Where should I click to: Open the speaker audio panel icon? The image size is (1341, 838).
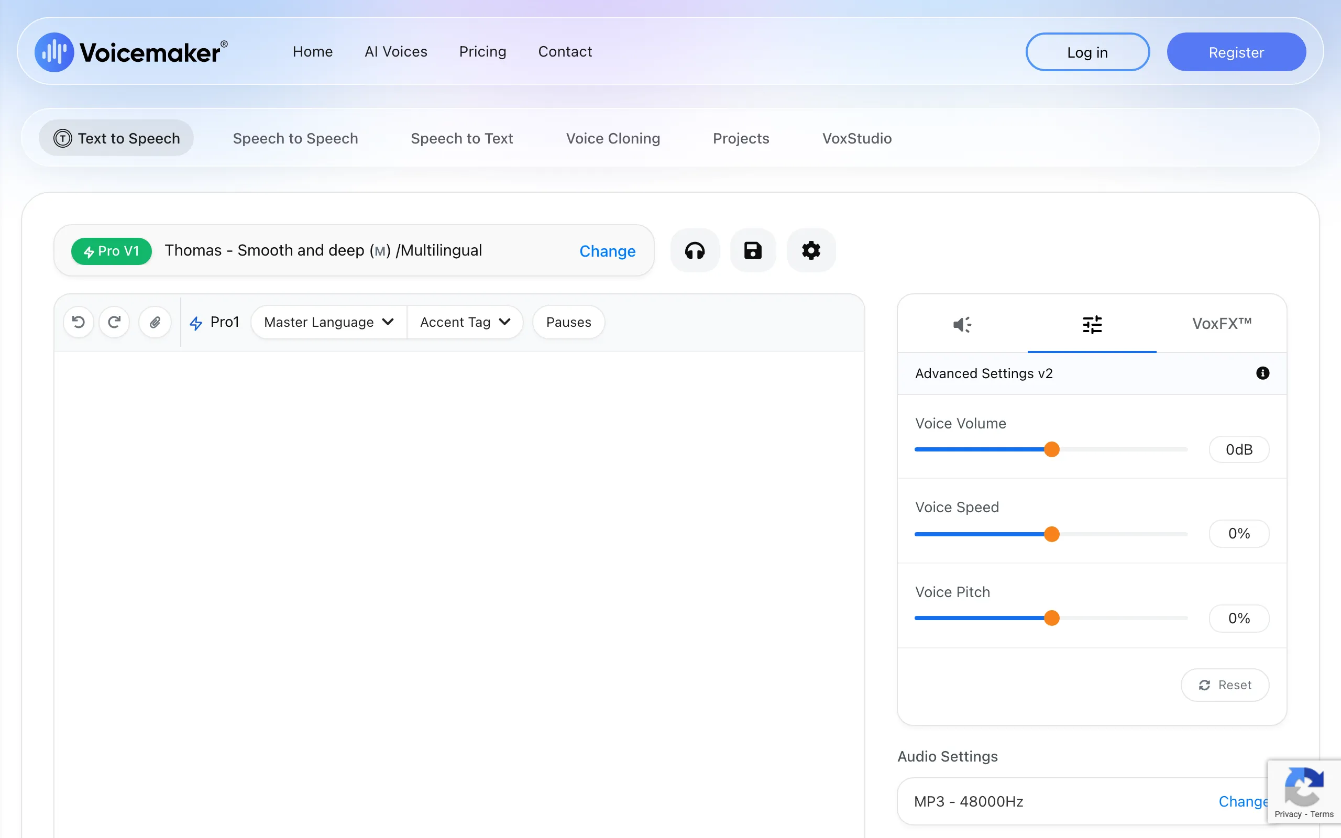(x=961, y=324)
